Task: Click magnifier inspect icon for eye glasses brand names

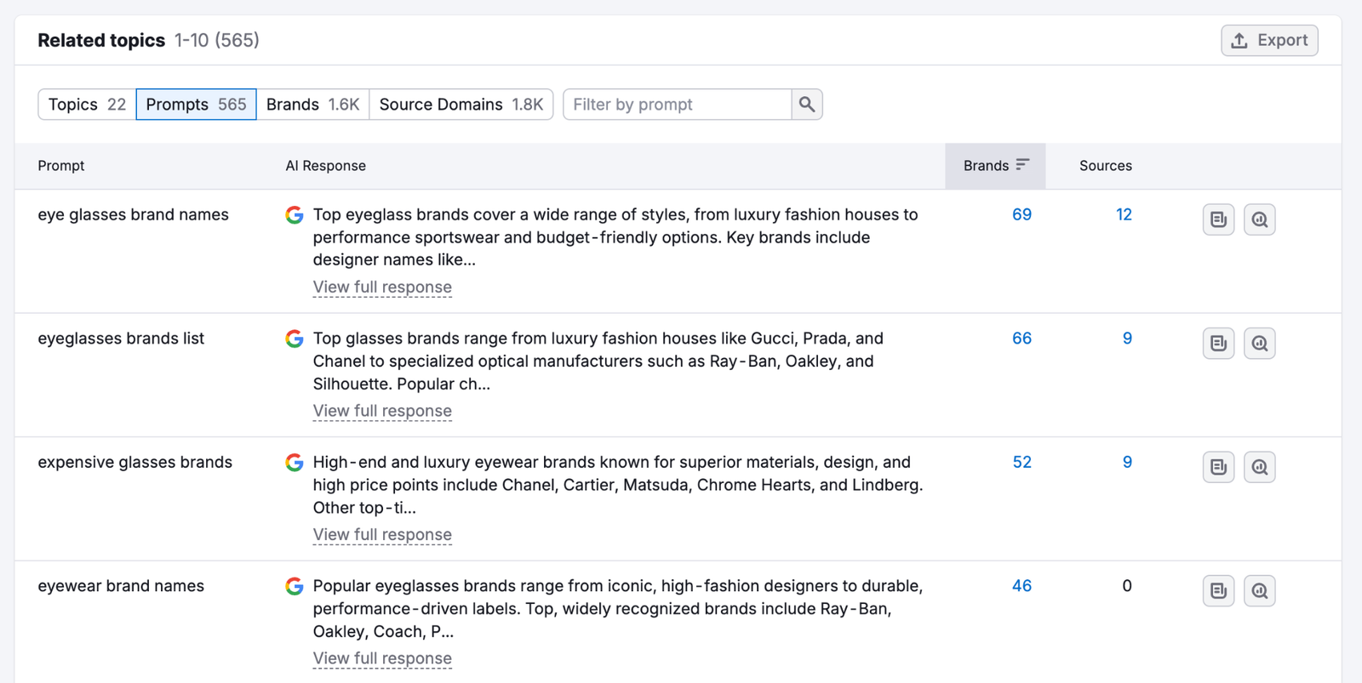Action: 1259,219
